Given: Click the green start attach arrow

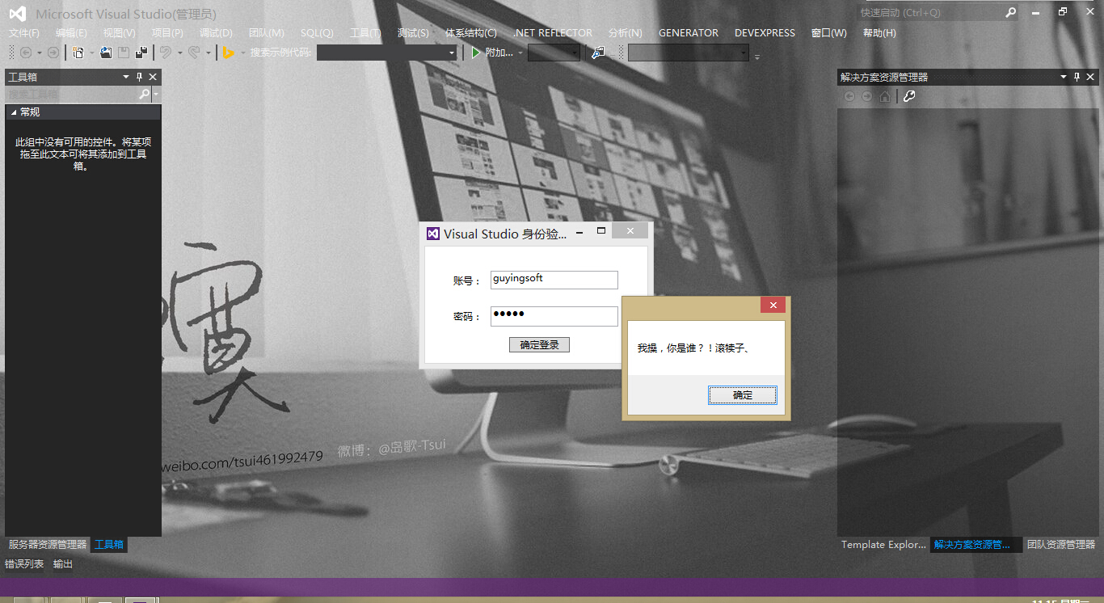Looking at the screenshot, I should coord(476,53).
